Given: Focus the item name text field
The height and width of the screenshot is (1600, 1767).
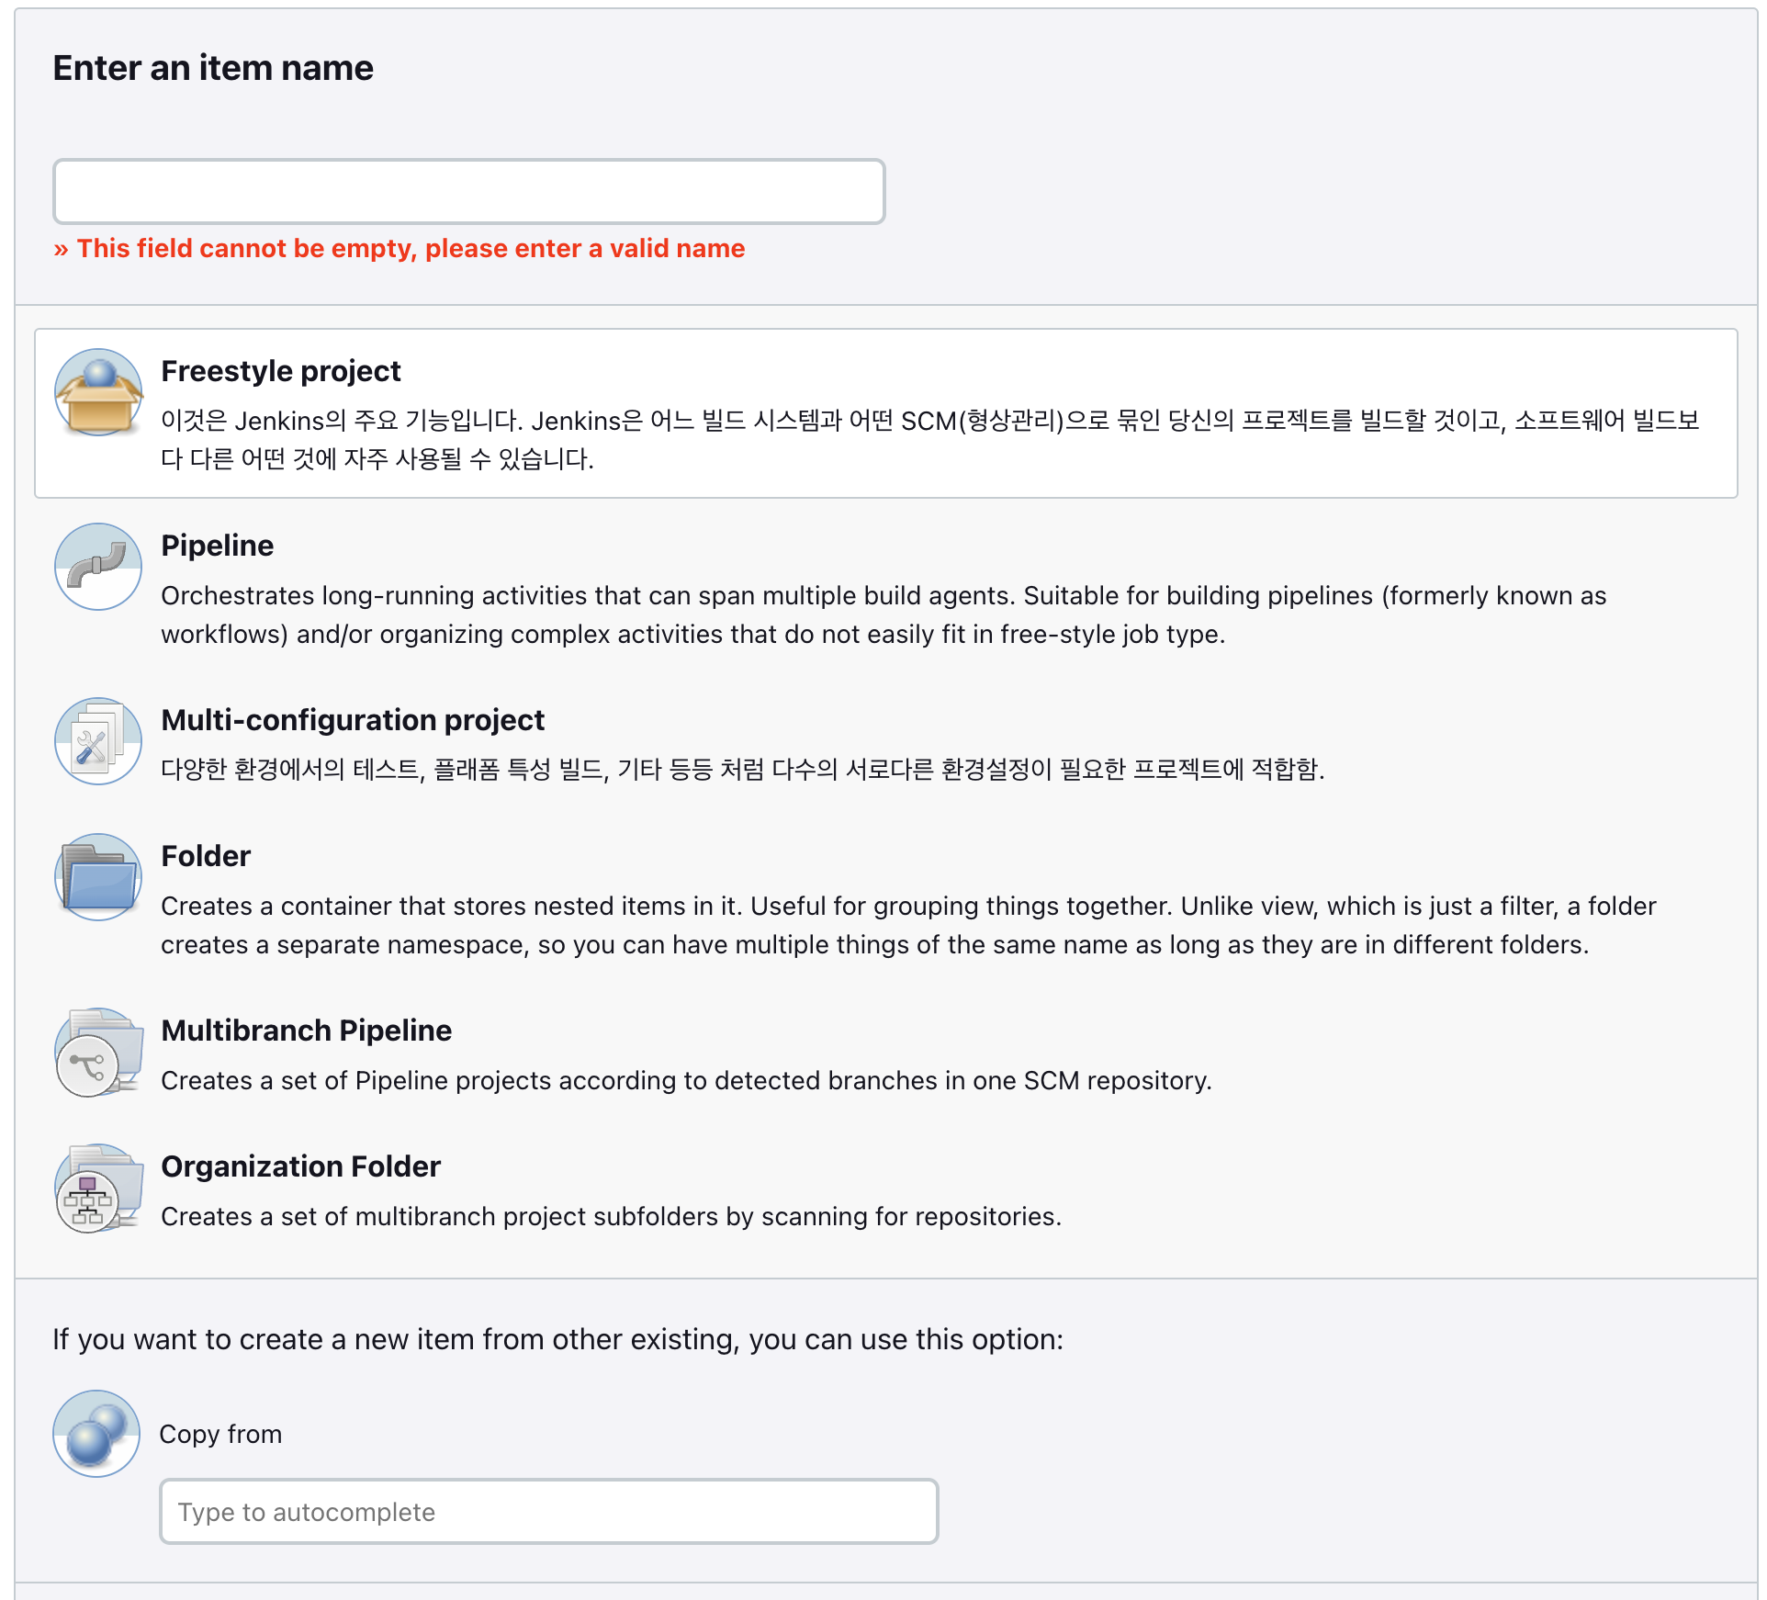Looking at the screenshot, I should [x=468, y=192].
